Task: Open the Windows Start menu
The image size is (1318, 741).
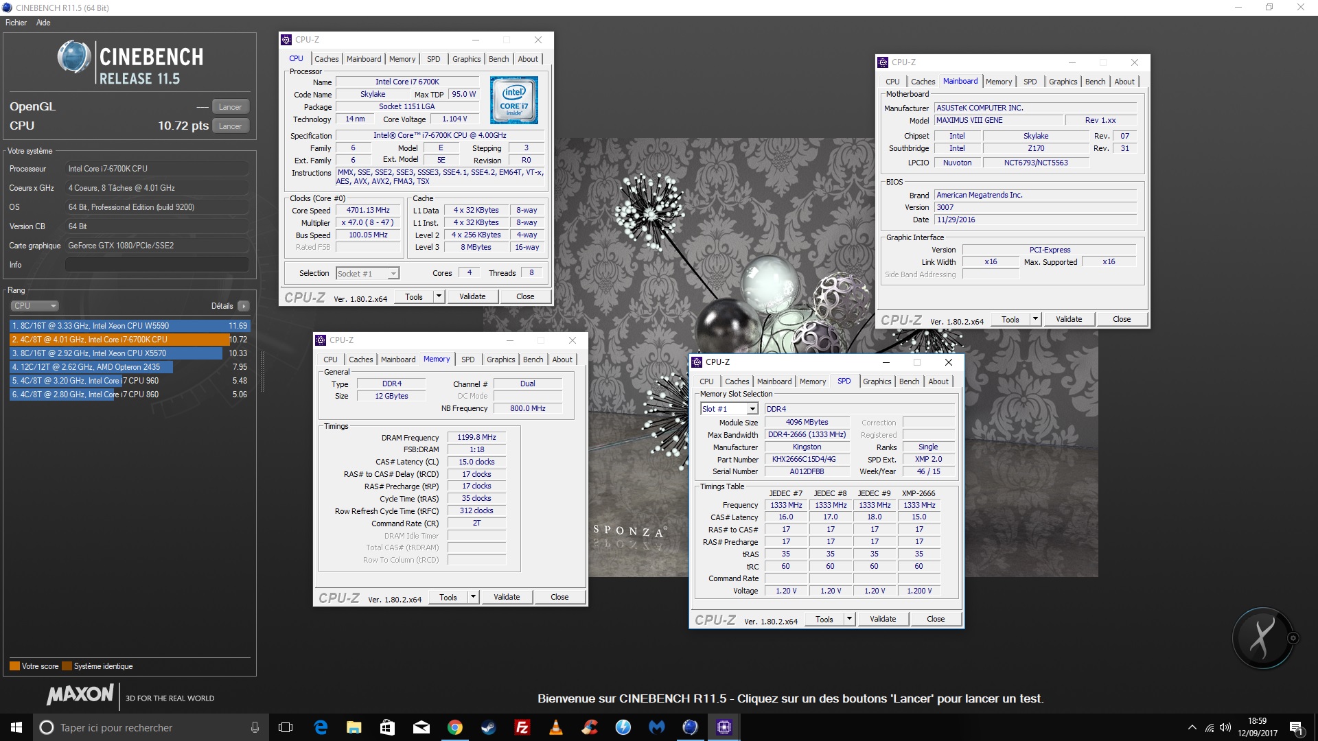Action: (x=16, y=727)
